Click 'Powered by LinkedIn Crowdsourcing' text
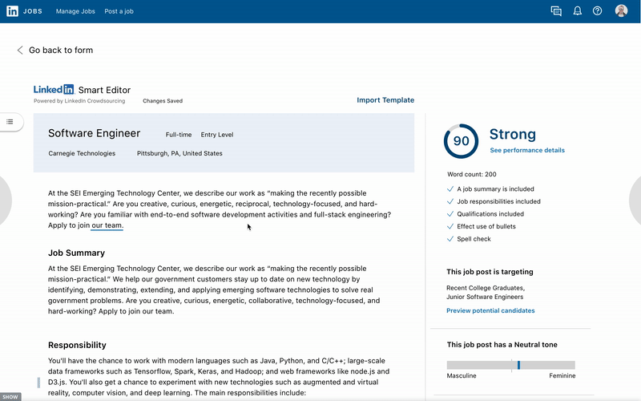Viewport: 641px width, 401px height. [x=79, y=101]
